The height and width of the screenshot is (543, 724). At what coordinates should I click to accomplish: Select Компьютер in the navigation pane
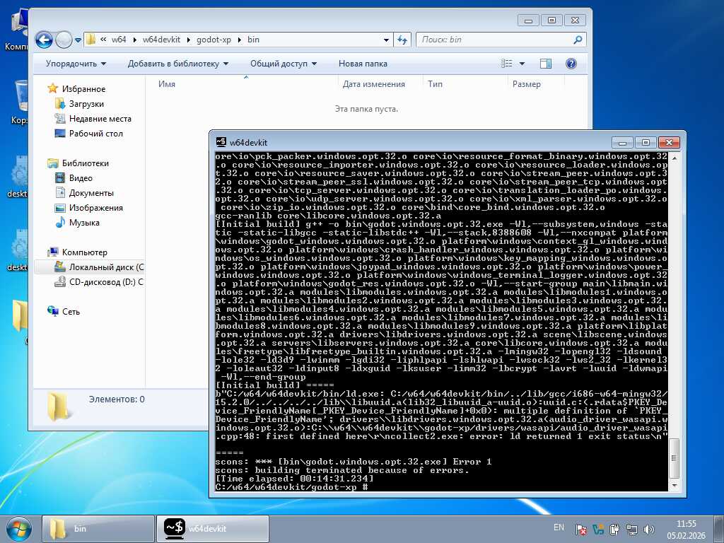[85, 252]
